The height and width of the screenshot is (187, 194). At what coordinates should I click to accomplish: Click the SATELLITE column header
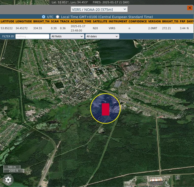100,22
